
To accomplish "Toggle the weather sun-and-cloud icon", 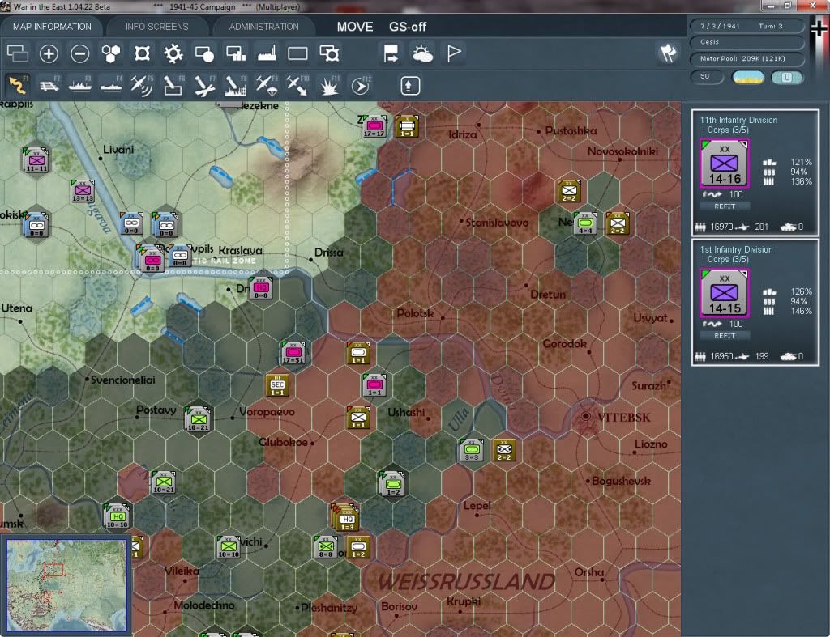I will 422,53.
